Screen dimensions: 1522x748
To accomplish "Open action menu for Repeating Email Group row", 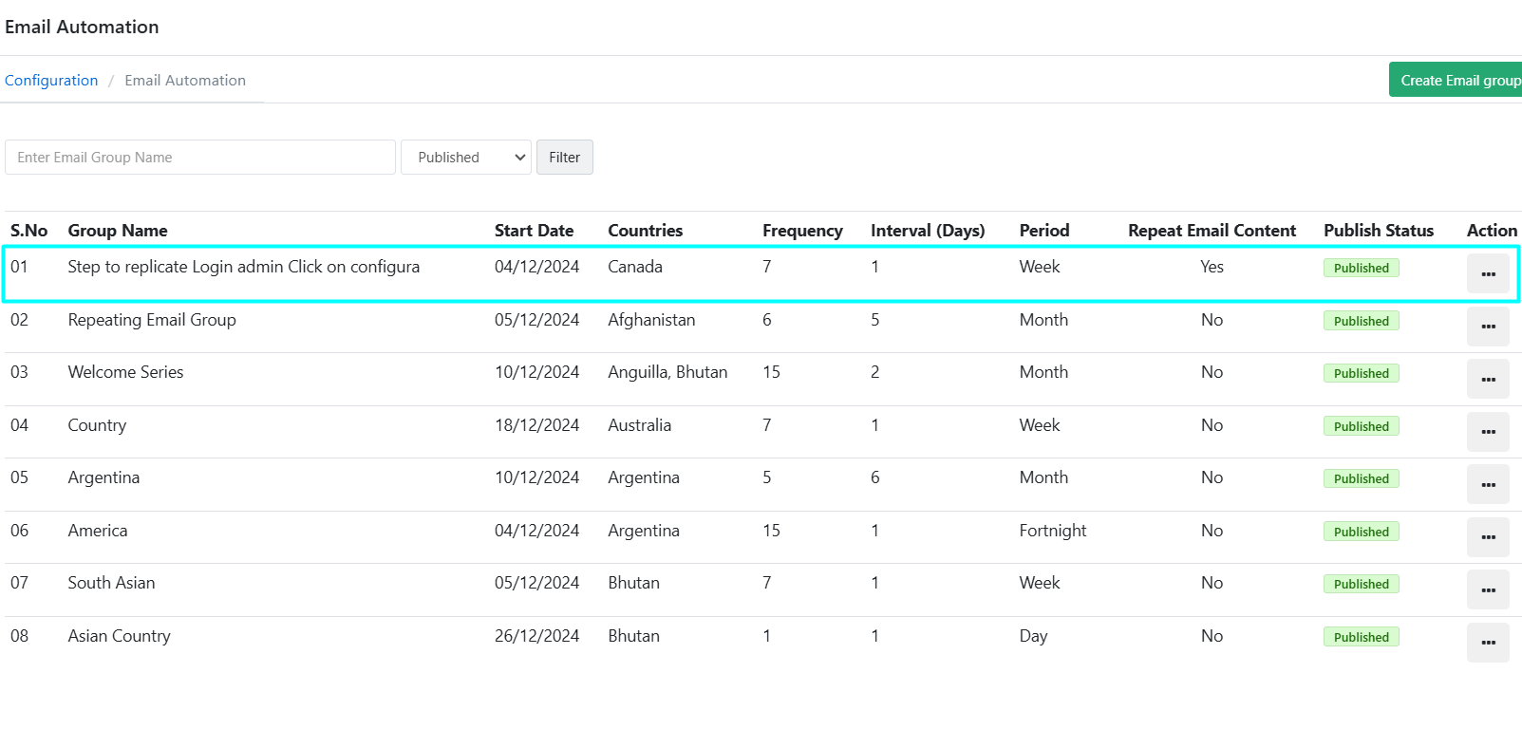I will [x=1487, y=327].
